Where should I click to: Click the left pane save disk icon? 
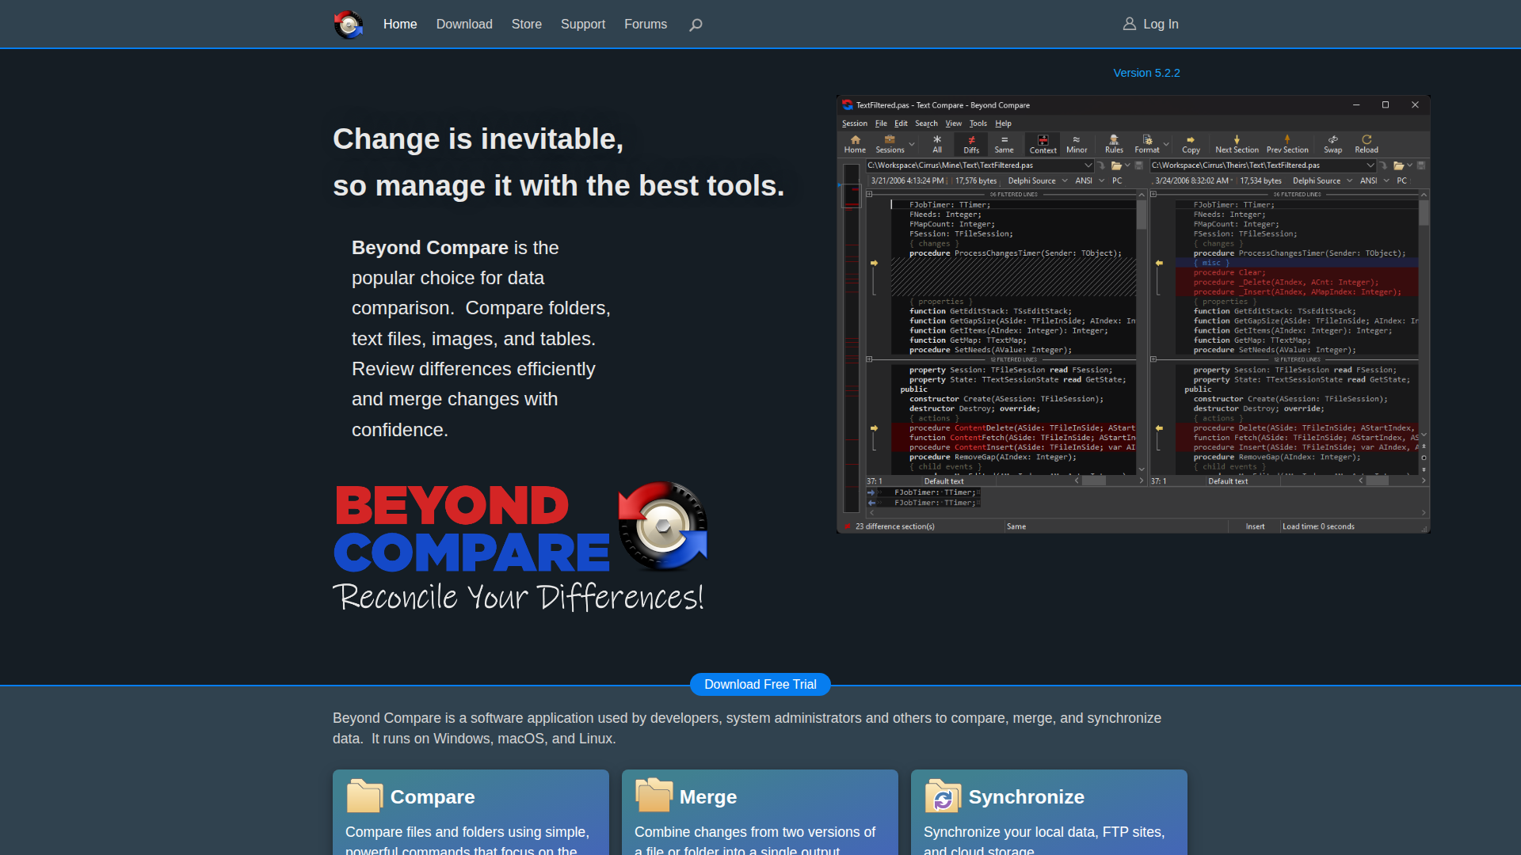1139,165
